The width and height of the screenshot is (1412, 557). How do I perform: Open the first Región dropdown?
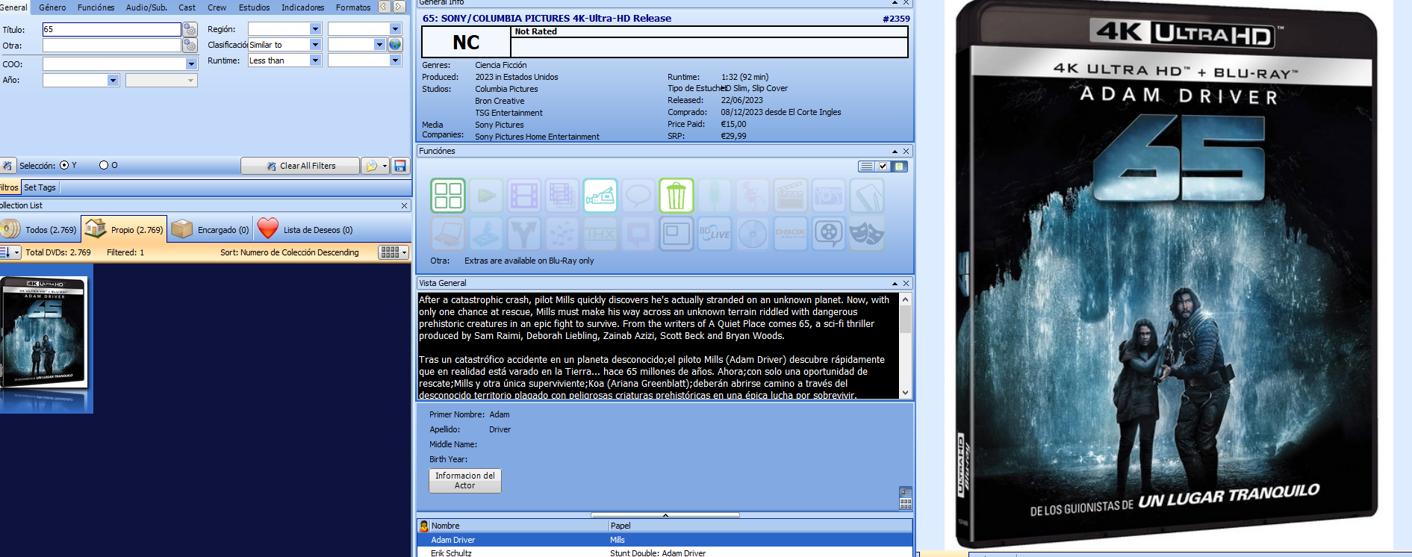pyautogui.click(x=315, y=29)
